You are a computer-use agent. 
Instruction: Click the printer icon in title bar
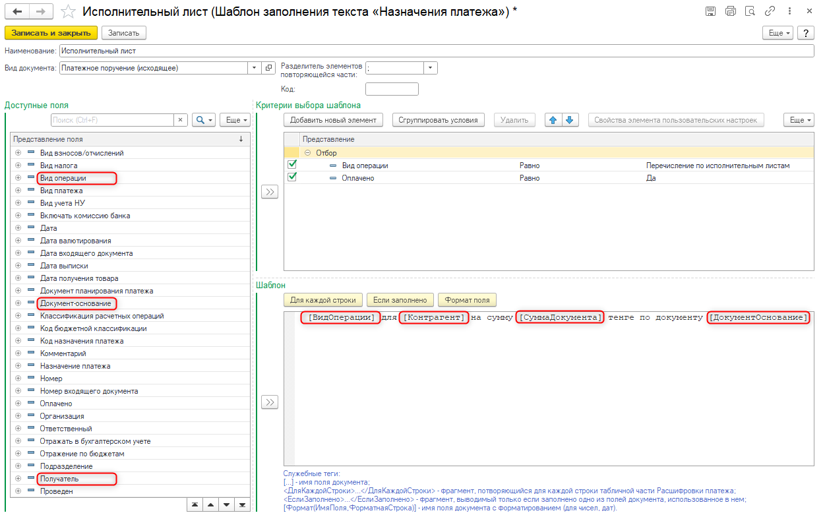pyautogui.click(x=730, y=11)
